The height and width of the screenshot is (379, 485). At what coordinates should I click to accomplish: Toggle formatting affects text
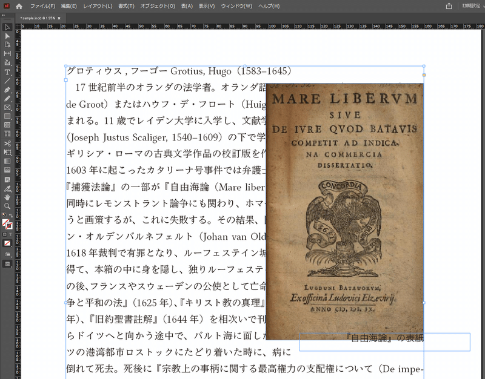click(10, 235)
